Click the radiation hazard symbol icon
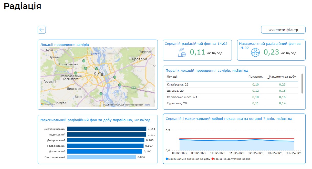This screenshot has height=169, width=312. pyautogui.click(x=255, y=52)
